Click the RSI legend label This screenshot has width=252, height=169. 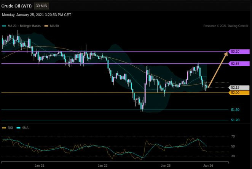10,128
